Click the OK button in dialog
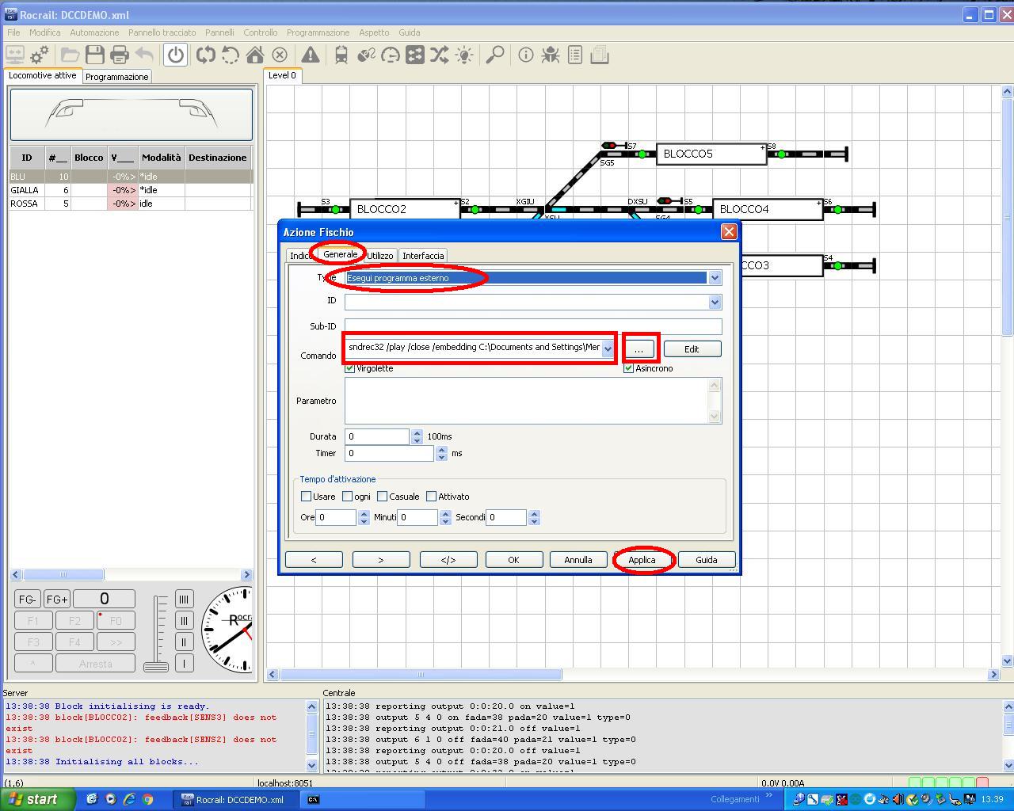The width and height of the screenshot is (1014, 811). (513, 560)
